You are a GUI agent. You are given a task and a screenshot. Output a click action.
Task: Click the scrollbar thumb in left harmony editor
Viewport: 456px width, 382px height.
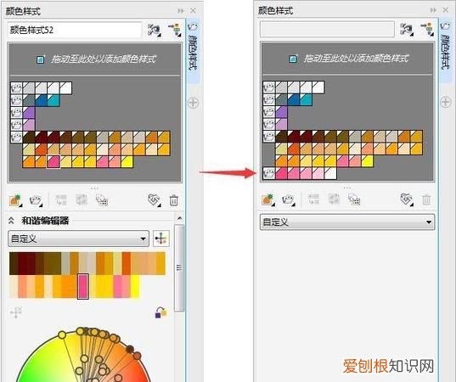(x=179, y=267)
